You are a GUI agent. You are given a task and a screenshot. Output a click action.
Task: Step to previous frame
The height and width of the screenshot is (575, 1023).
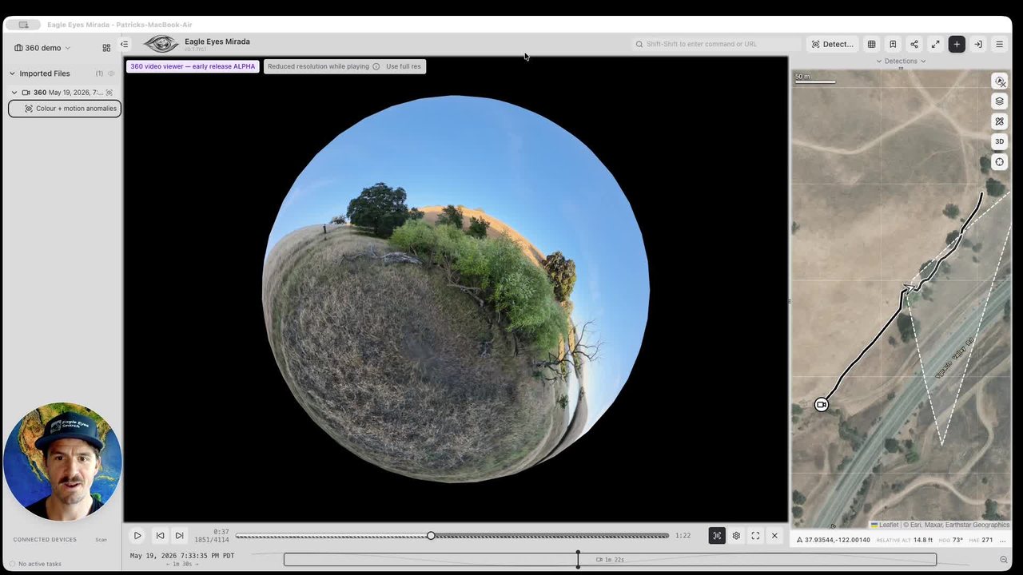point(160,536)
